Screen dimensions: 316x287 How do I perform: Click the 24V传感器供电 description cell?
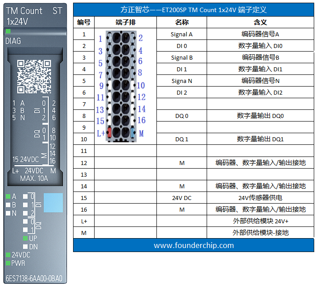click(x=260, y=197)
